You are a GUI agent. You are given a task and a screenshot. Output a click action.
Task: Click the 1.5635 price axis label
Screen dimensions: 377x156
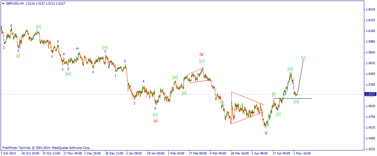coord(370,63)
